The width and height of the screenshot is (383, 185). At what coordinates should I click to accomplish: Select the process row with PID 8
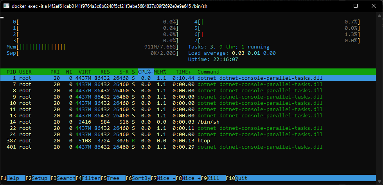[188, 91]
